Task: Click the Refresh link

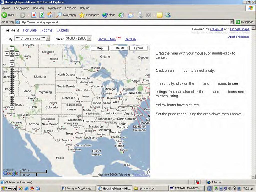Action: 130,39
